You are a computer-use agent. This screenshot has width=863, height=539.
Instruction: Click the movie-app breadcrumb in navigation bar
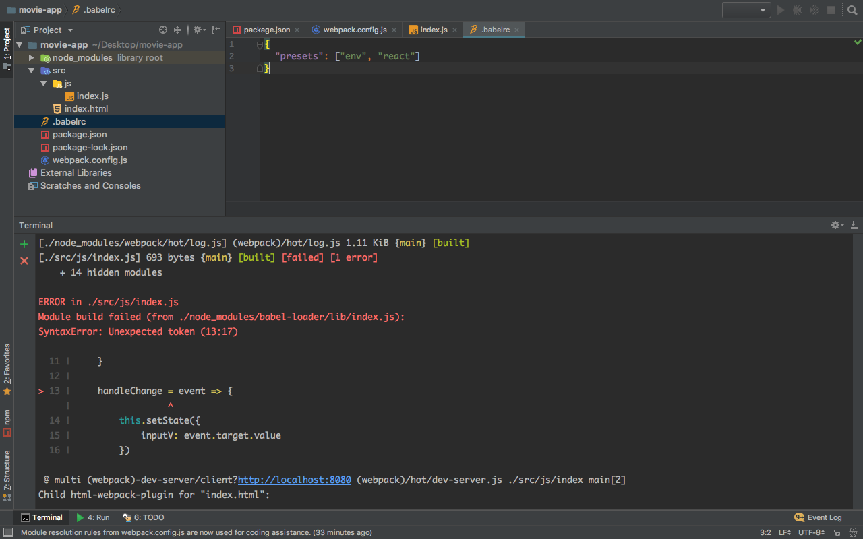tap(34, 10)
